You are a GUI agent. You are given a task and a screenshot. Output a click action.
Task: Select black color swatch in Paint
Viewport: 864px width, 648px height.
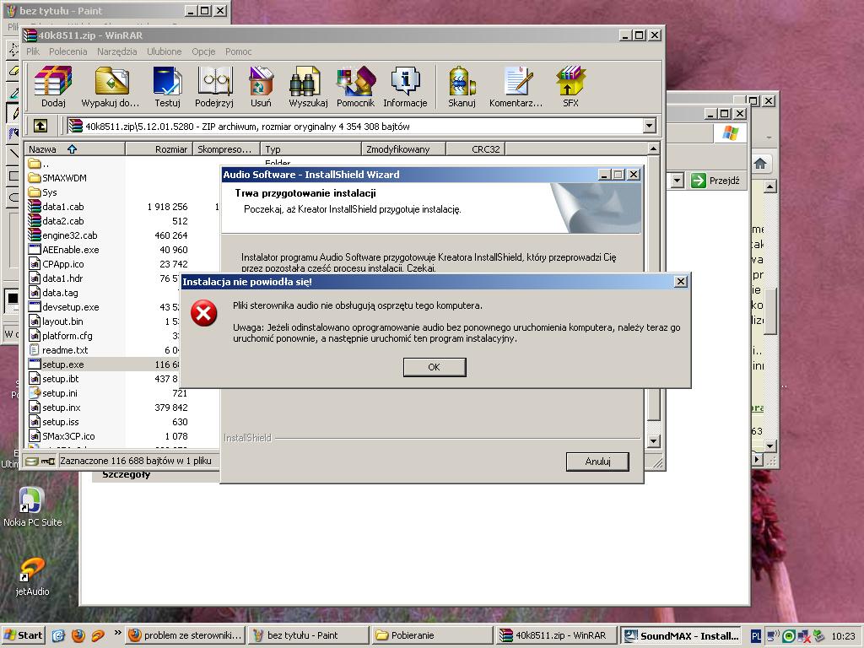pos(13,298)
